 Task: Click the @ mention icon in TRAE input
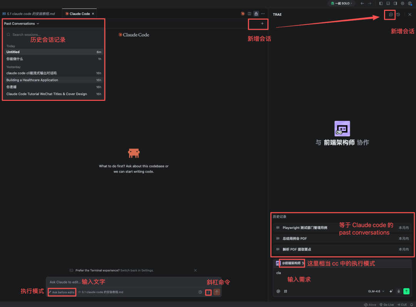pyautogui.click(x=278, y=291)
